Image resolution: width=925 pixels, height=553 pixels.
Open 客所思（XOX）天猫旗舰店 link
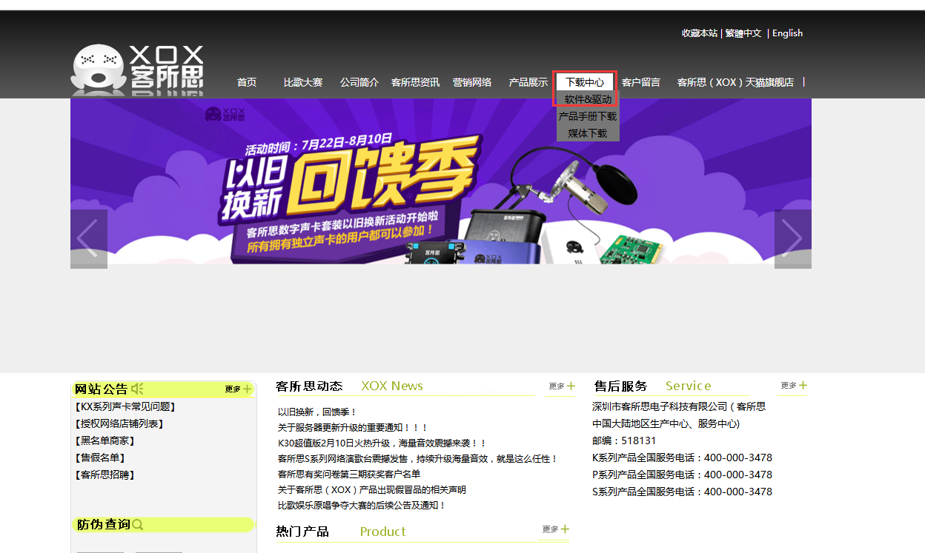(735, 82)
